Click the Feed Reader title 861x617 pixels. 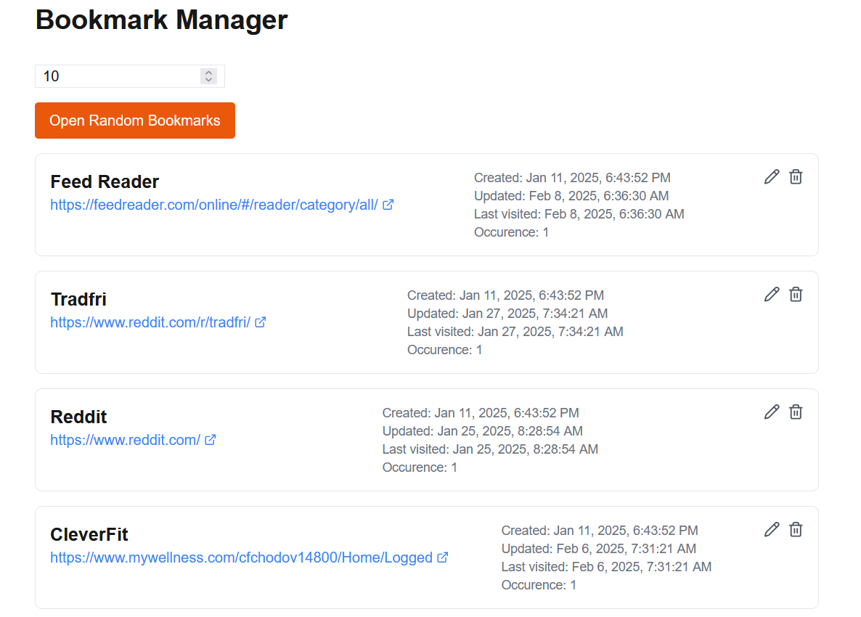coord(105,181)
